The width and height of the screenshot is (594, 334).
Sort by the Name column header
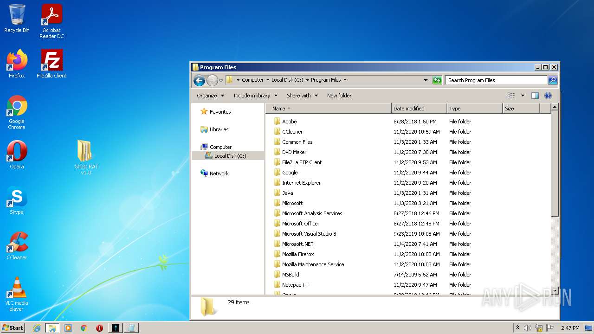tap(329, 109)
